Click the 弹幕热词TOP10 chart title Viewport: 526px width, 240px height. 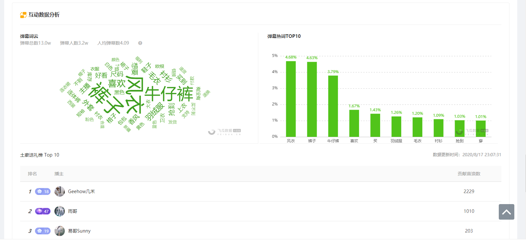coord(284,36)
